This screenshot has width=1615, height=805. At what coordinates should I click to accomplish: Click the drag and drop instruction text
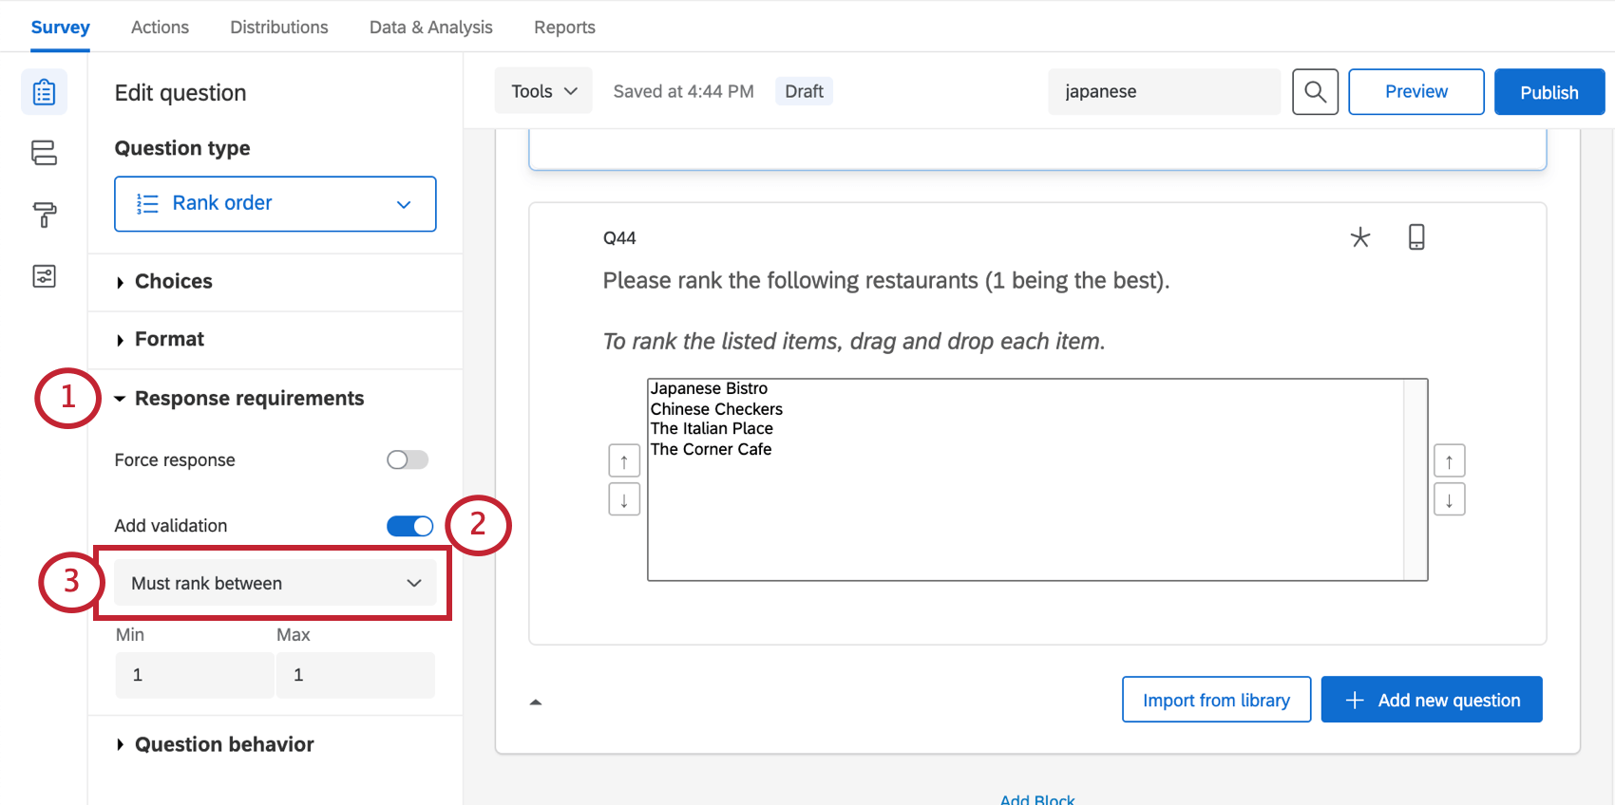pyautogui.click(x=854, y=342)
